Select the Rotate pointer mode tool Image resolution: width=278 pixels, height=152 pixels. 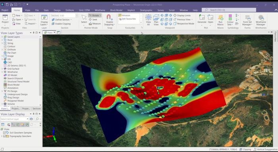click(95, 16)
